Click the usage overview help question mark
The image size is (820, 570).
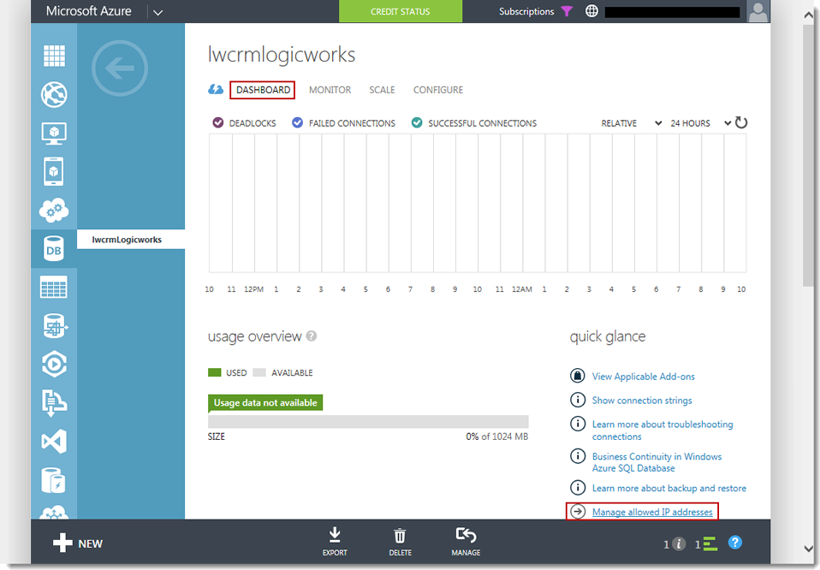312,335
